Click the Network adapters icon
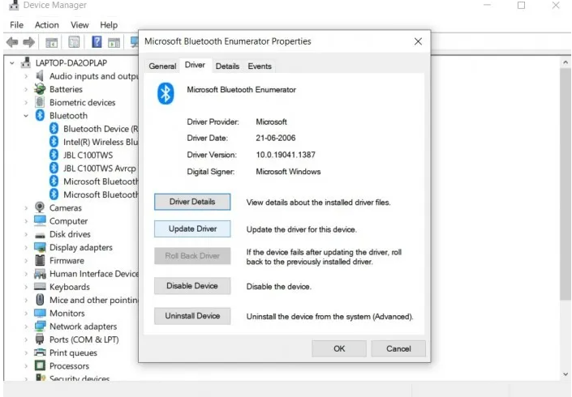Image resolution: width=572 pixels, height=397 pixels. coord(40,326)
